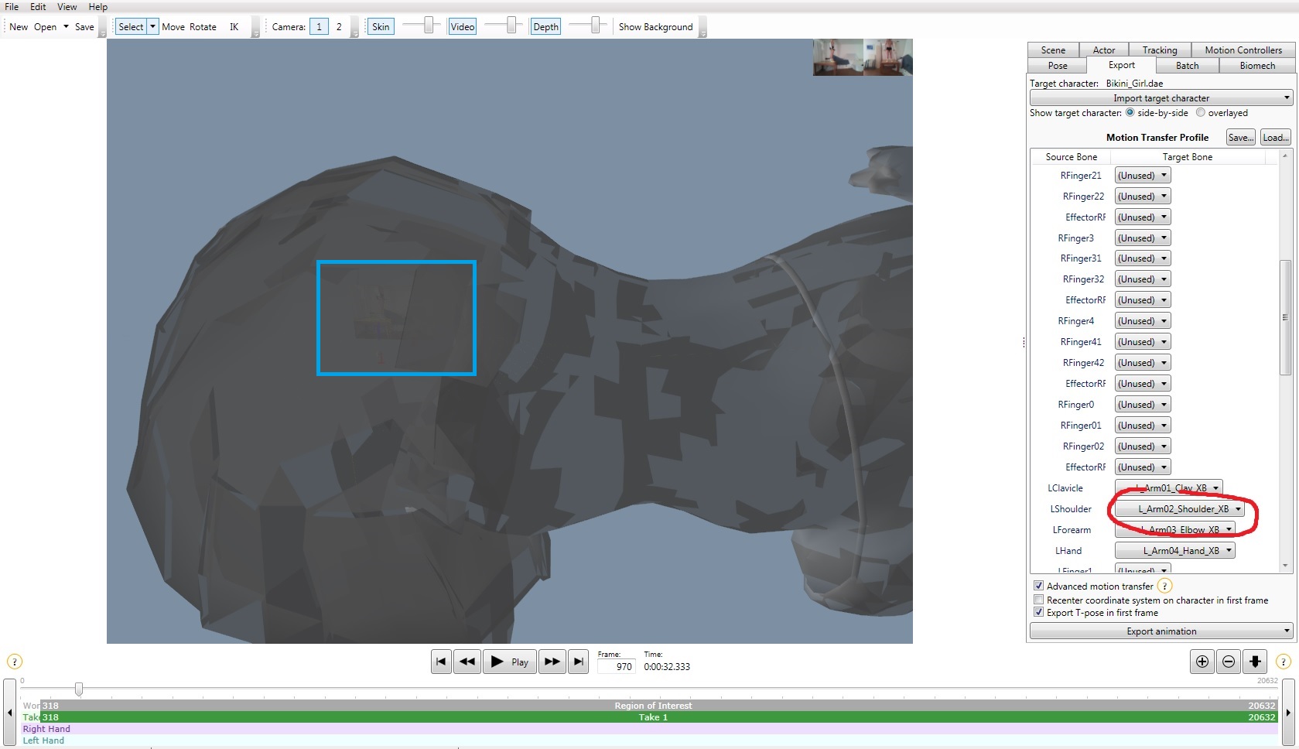Click New in the toolbar
The image size is (1299, 749).
19,26
